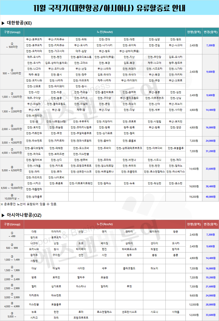The height and width of the screenshot is (321, 219).
Task: Click the '인천-타슈켄트' route cell
Action: [x=34, y=141]
